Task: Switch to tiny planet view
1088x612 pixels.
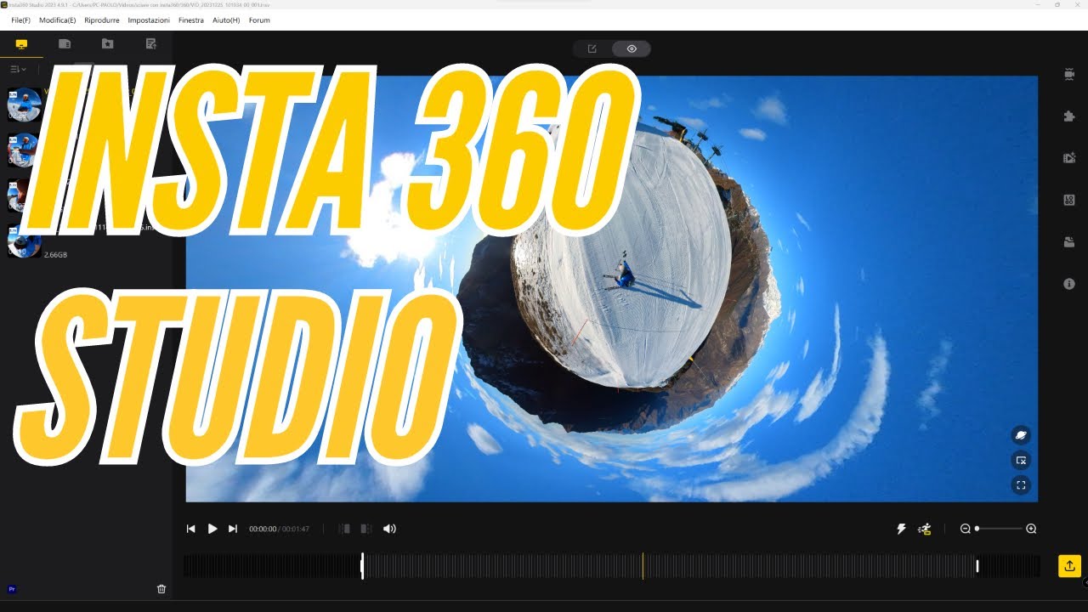Action: [1021, 435]
